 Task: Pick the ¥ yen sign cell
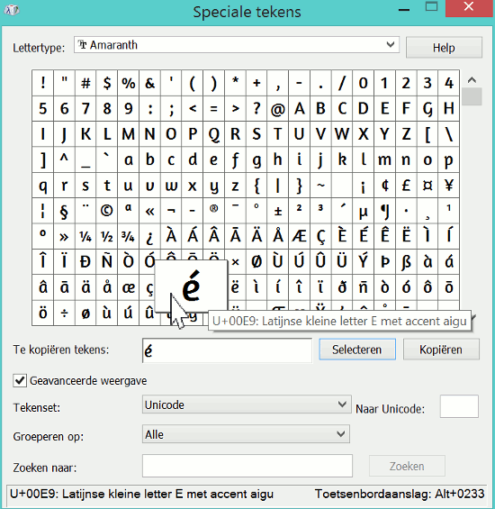coord(448,186)
